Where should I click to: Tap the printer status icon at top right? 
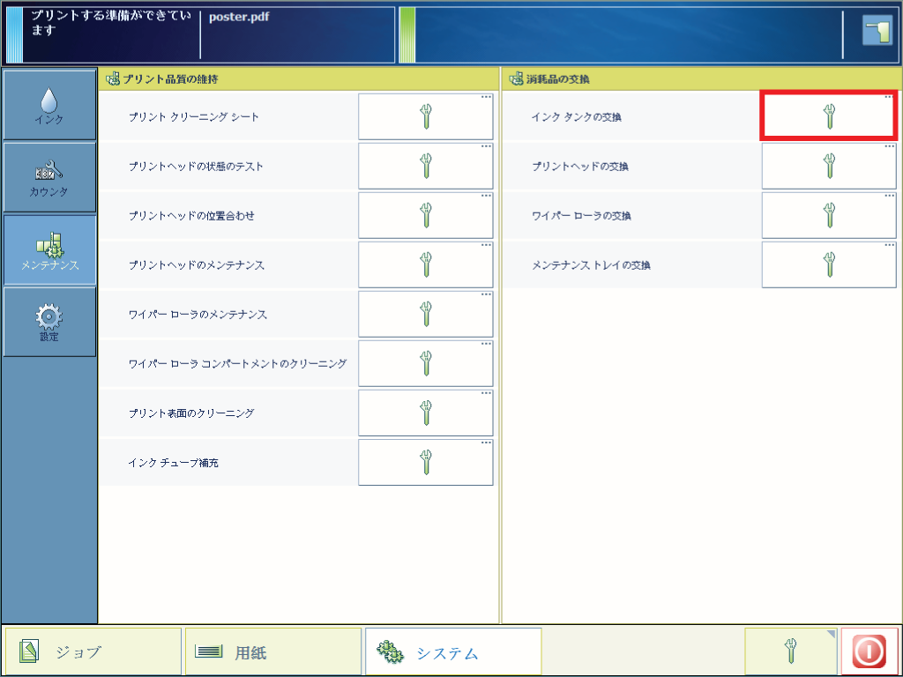tap(877, 31)
